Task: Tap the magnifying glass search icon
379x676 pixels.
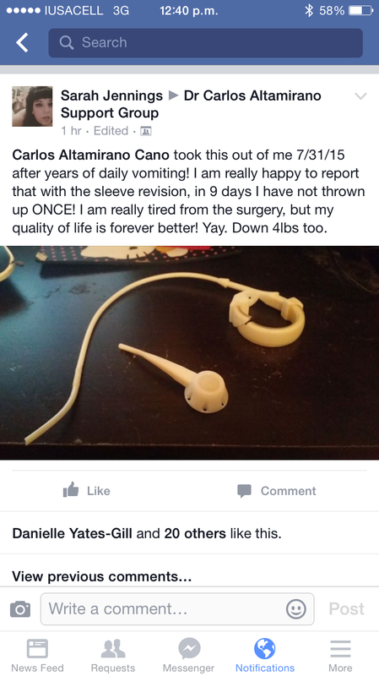Action: tap(67, 42)
